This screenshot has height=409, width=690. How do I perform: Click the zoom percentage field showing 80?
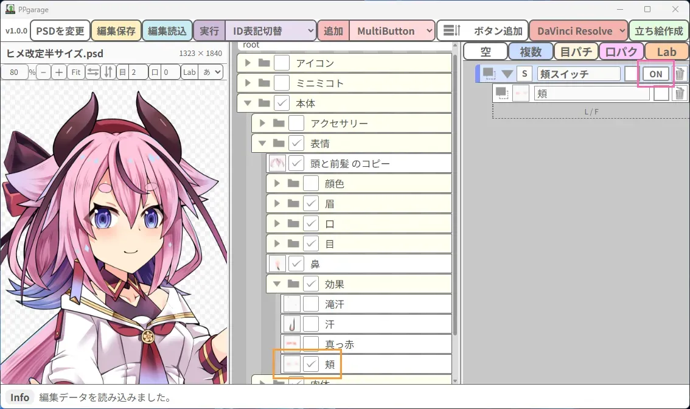pyautogui.click(x=15, y=72)
